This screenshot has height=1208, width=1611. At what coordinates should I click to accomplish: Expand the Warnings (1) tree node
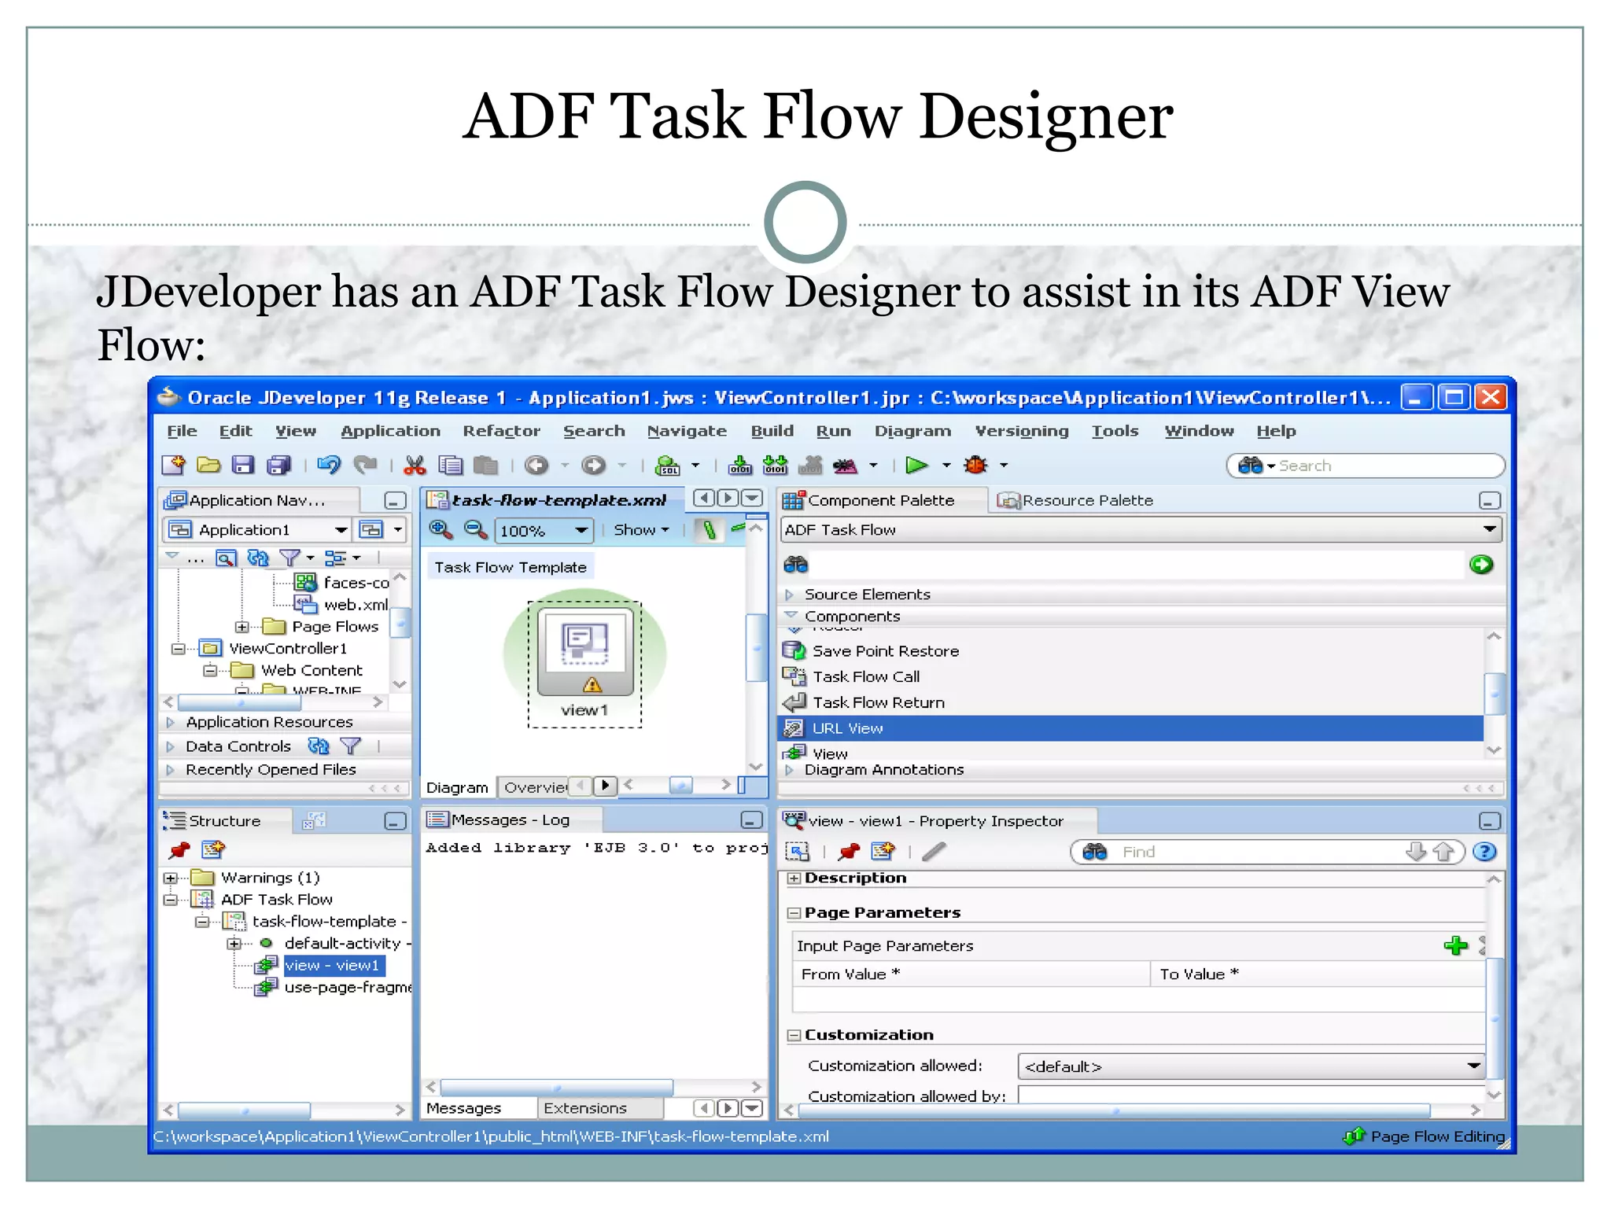click(x=171, y=878)
